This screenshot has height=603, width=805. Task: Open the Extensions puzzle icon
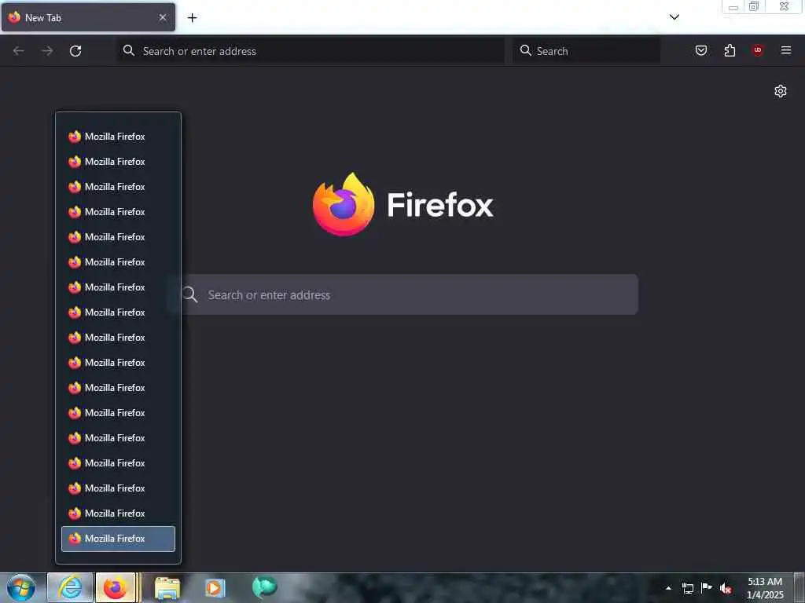730,50
